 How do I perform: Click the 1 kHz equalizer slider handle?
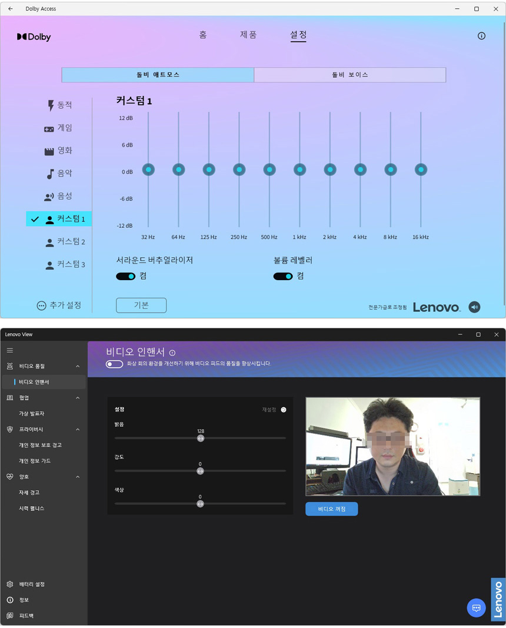coord(299,170)
